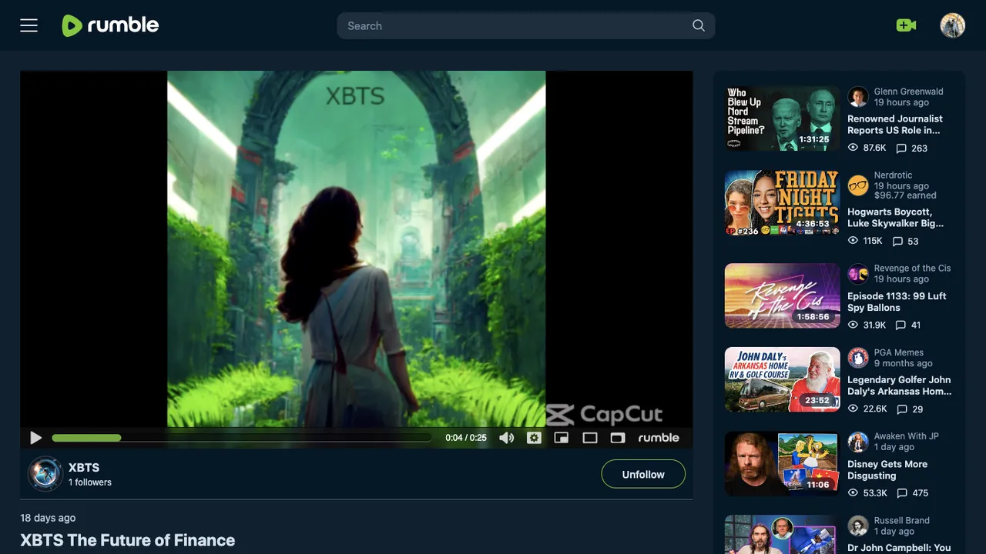986x554 pixels.
Task: Click the '4:36:53' duration badge
Action: click(813, 224)
